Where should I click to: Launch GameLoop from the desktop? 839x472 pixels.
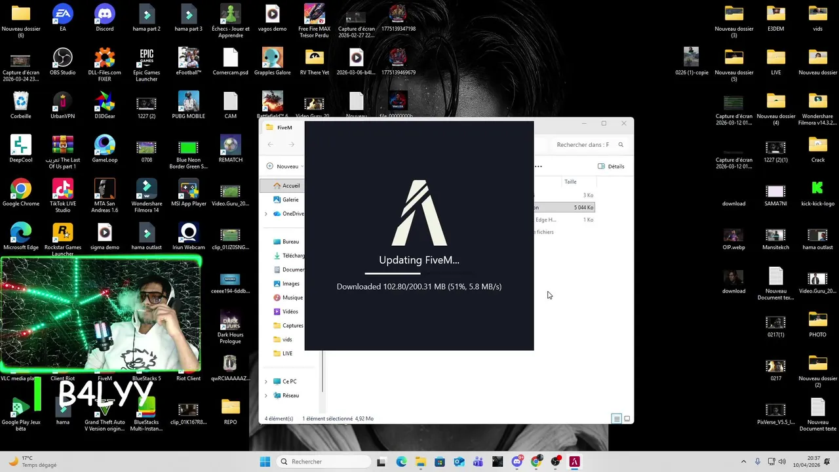[105, 149]
